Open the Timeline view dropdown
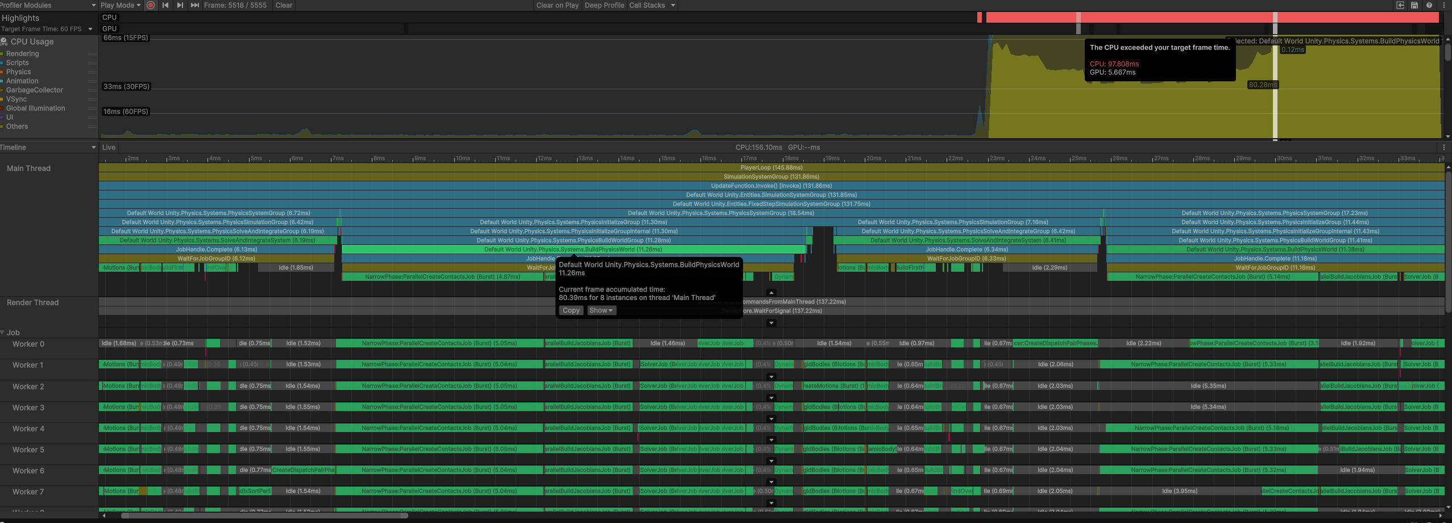 48,147
